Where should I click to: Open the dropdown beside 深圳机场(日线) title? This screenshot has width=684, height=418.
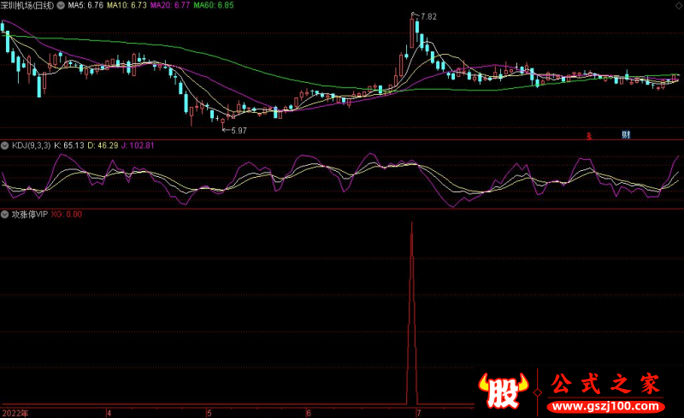[61, 6]
